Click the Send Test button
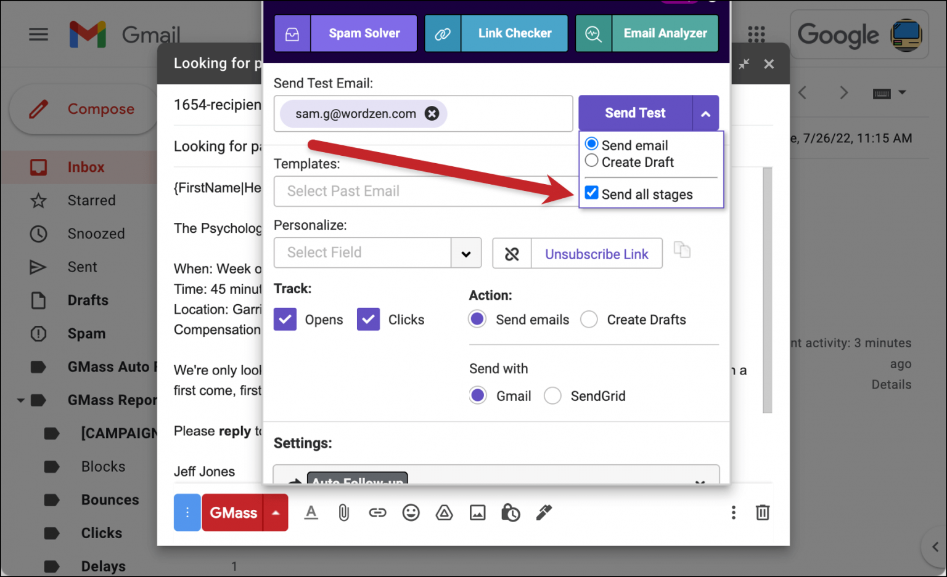947x577 pixels. pyautogui.click(x=635, y=113)
